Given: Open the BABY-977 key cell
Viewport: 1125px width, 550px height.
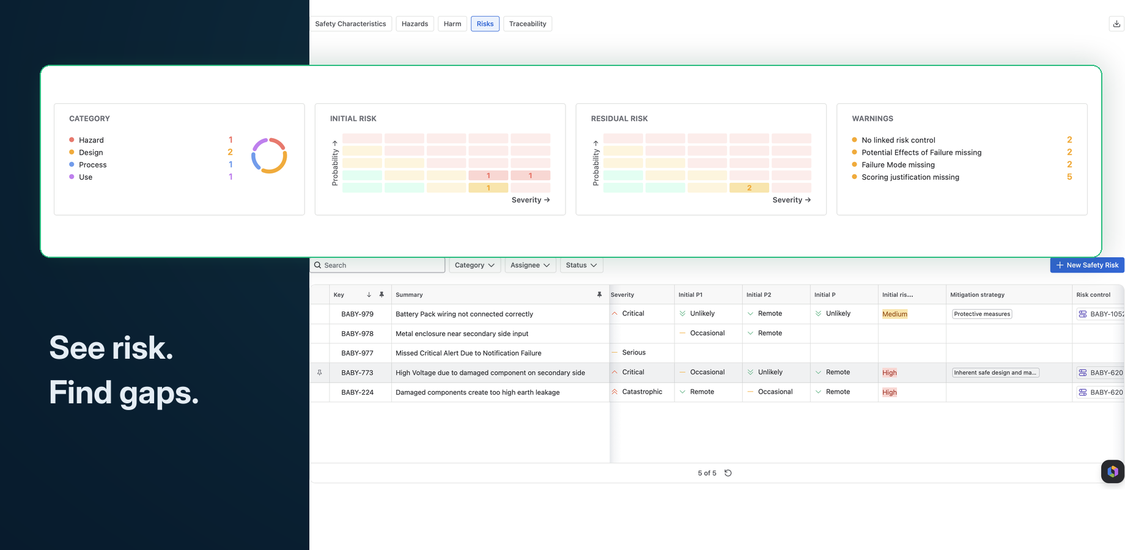Looking at the screenshot, I should pyautogui.click(x=361, y=353).
